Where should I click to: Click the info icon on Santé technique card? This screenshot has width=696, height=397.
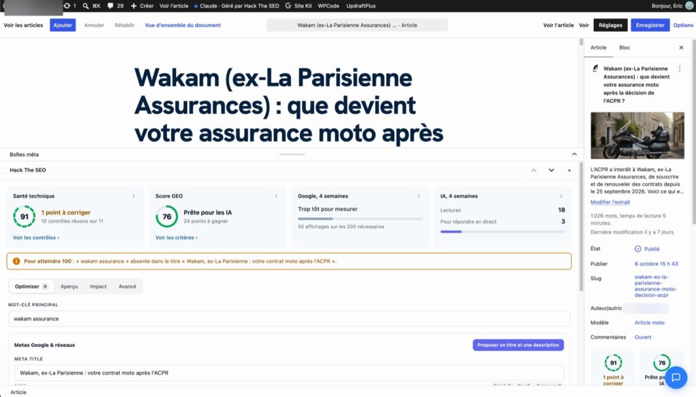click(134, 196)
